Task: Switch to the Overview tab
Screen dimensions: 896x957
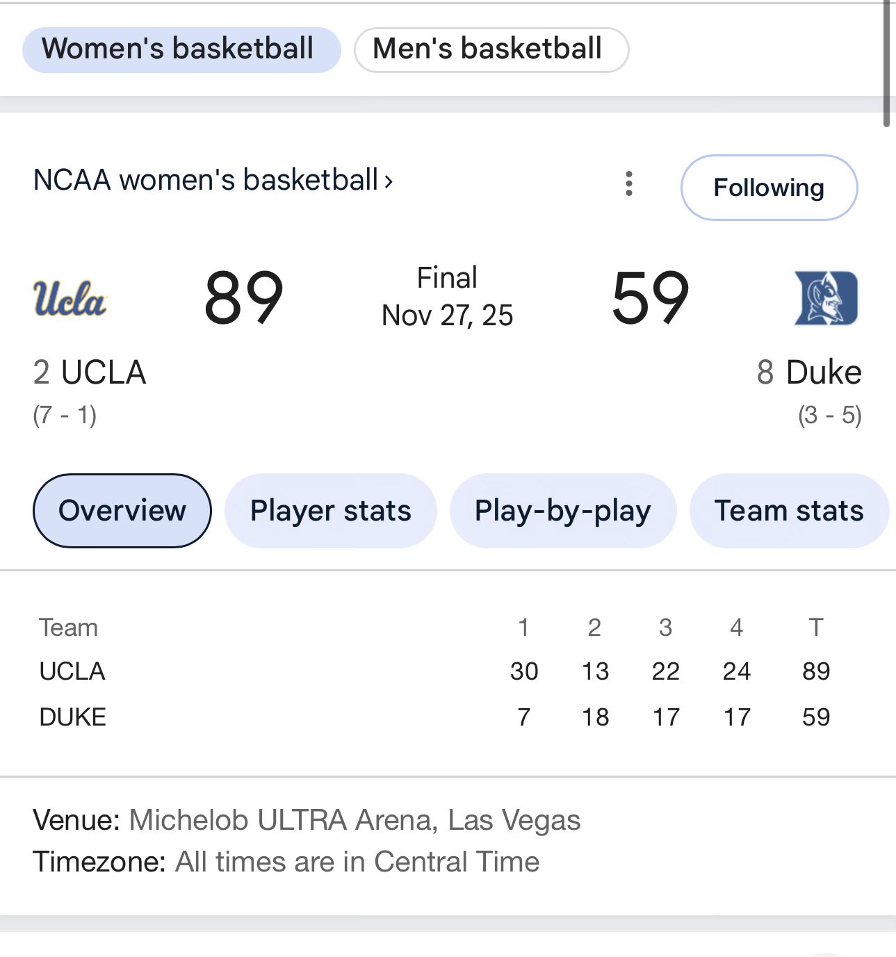Action: click(122, 511)
